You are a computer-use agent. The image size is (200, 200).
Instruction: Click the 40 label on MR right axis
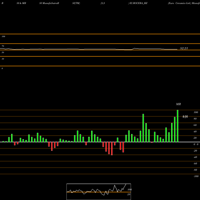pos(195,132)
